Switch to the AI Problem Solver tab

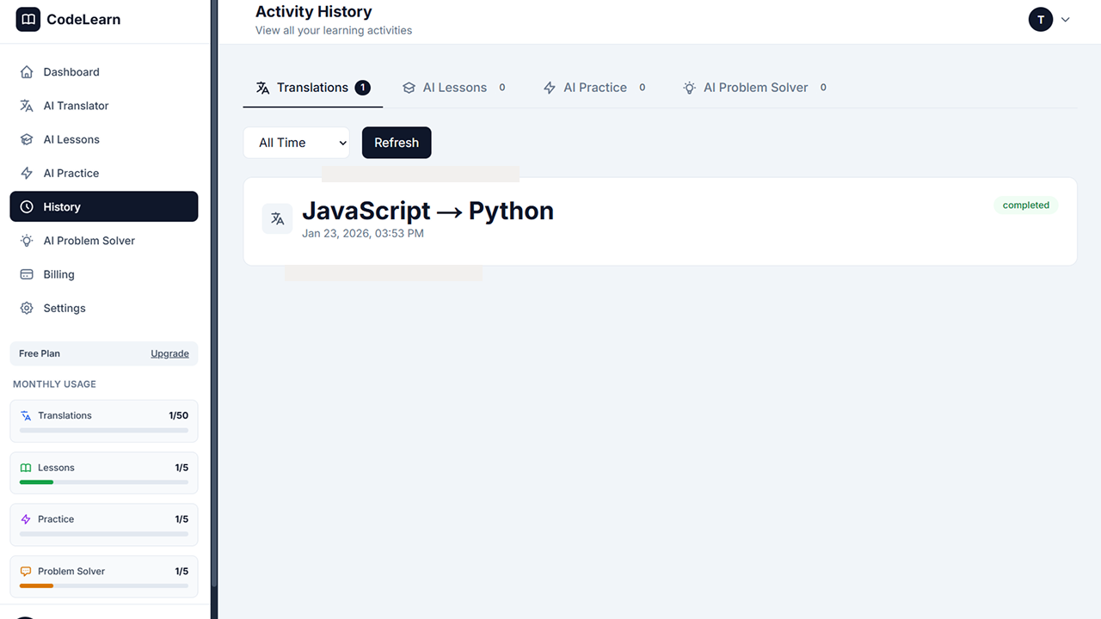[754, 88]
